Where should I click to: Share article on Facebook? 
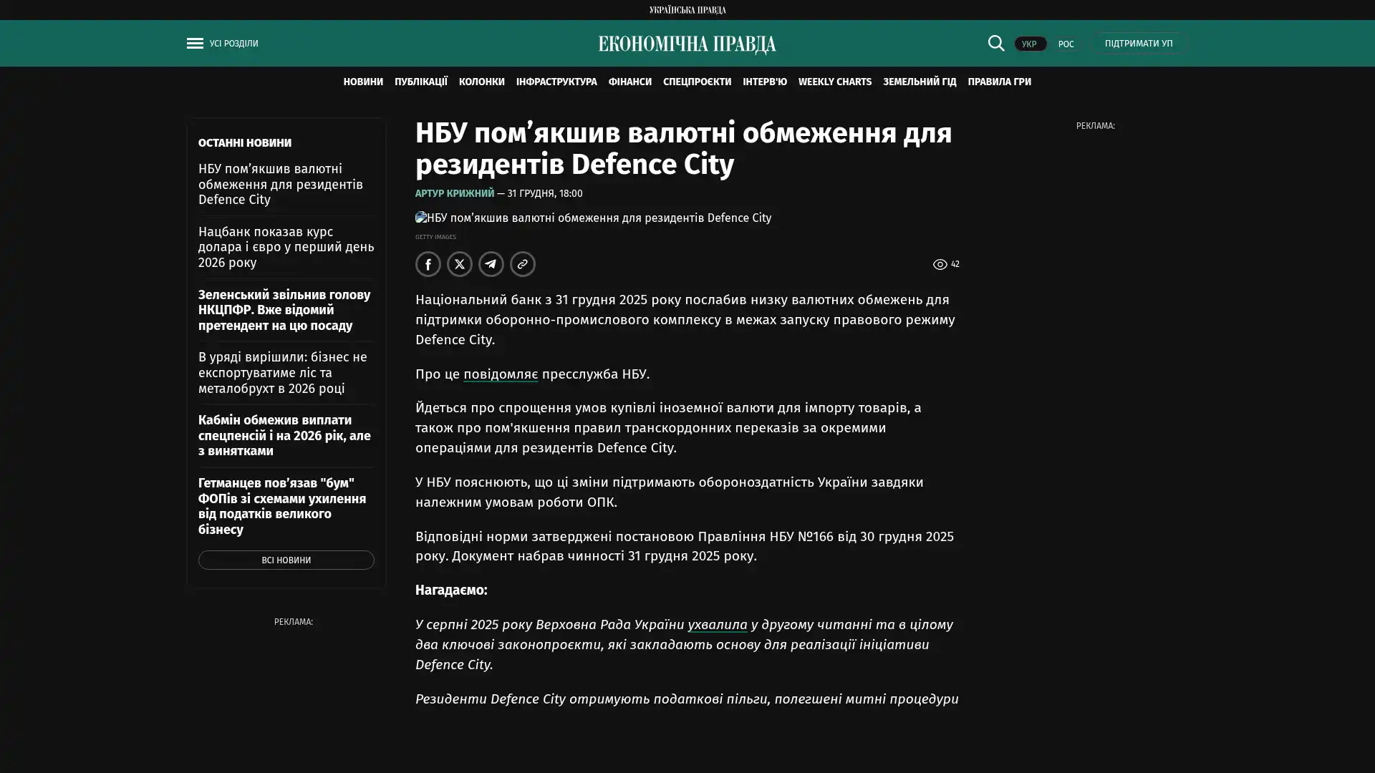(x=428, y=264)
